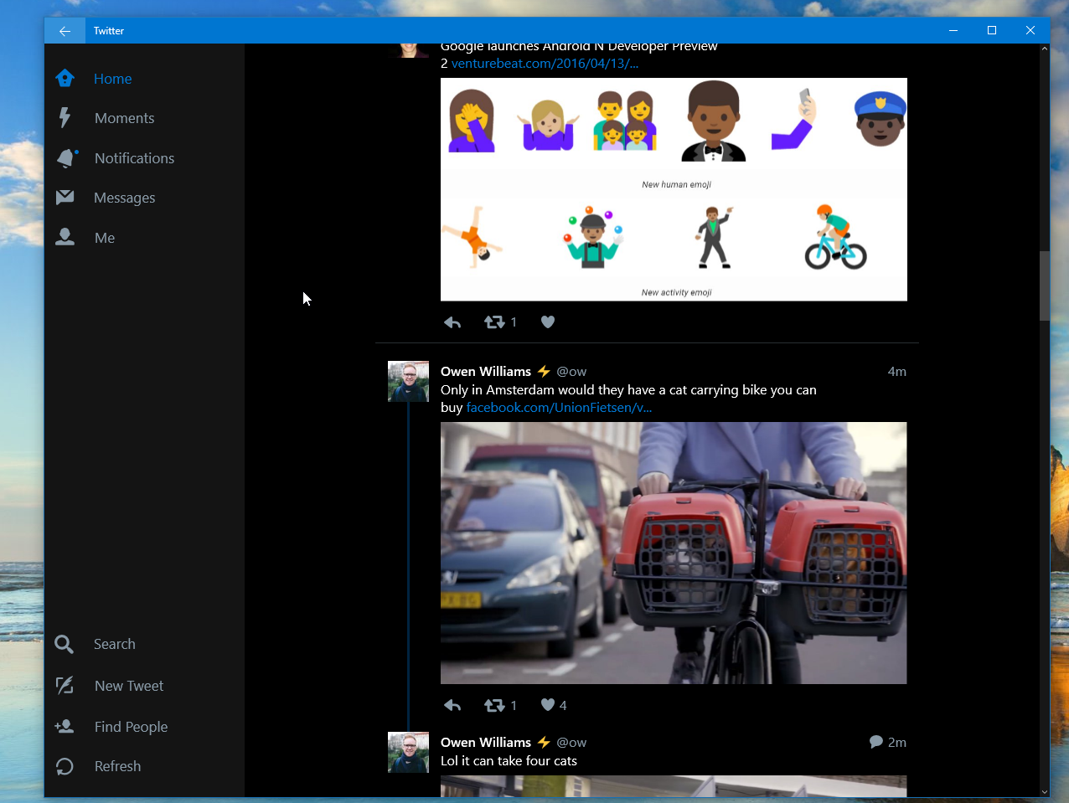Open Moments lightning bolt icon
Image resolution: width=1069 pixels, height=803 pixels.
coord(65,117)
